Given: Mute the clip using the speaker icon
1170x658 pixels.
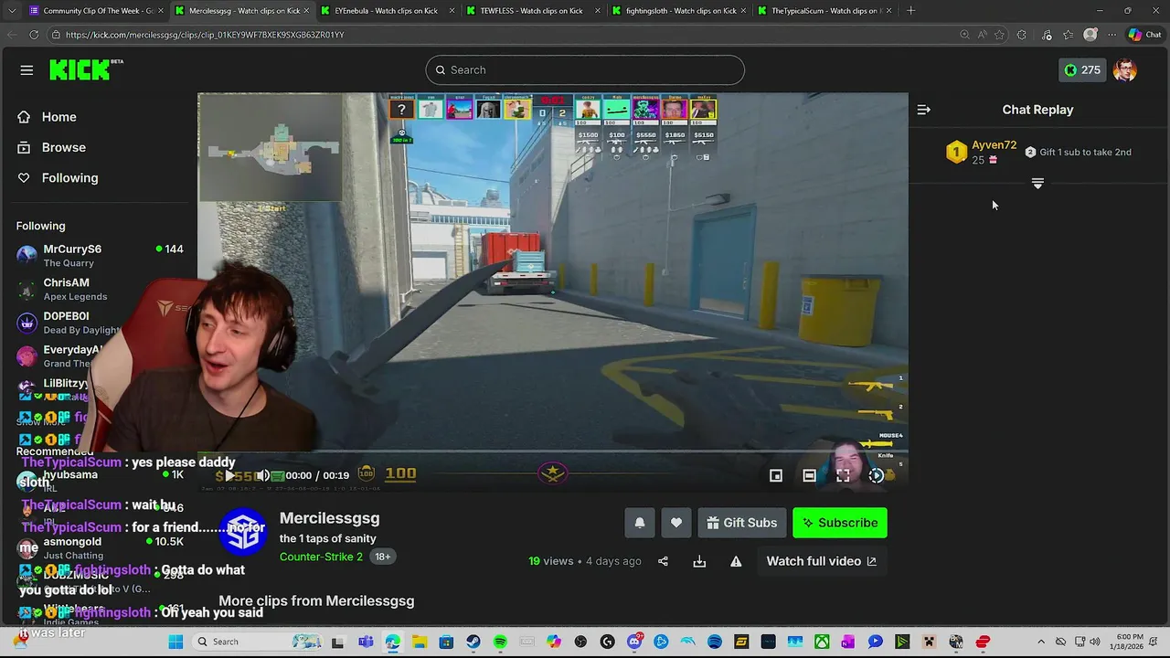Looking at the screenshot, I should pos(262,475).
